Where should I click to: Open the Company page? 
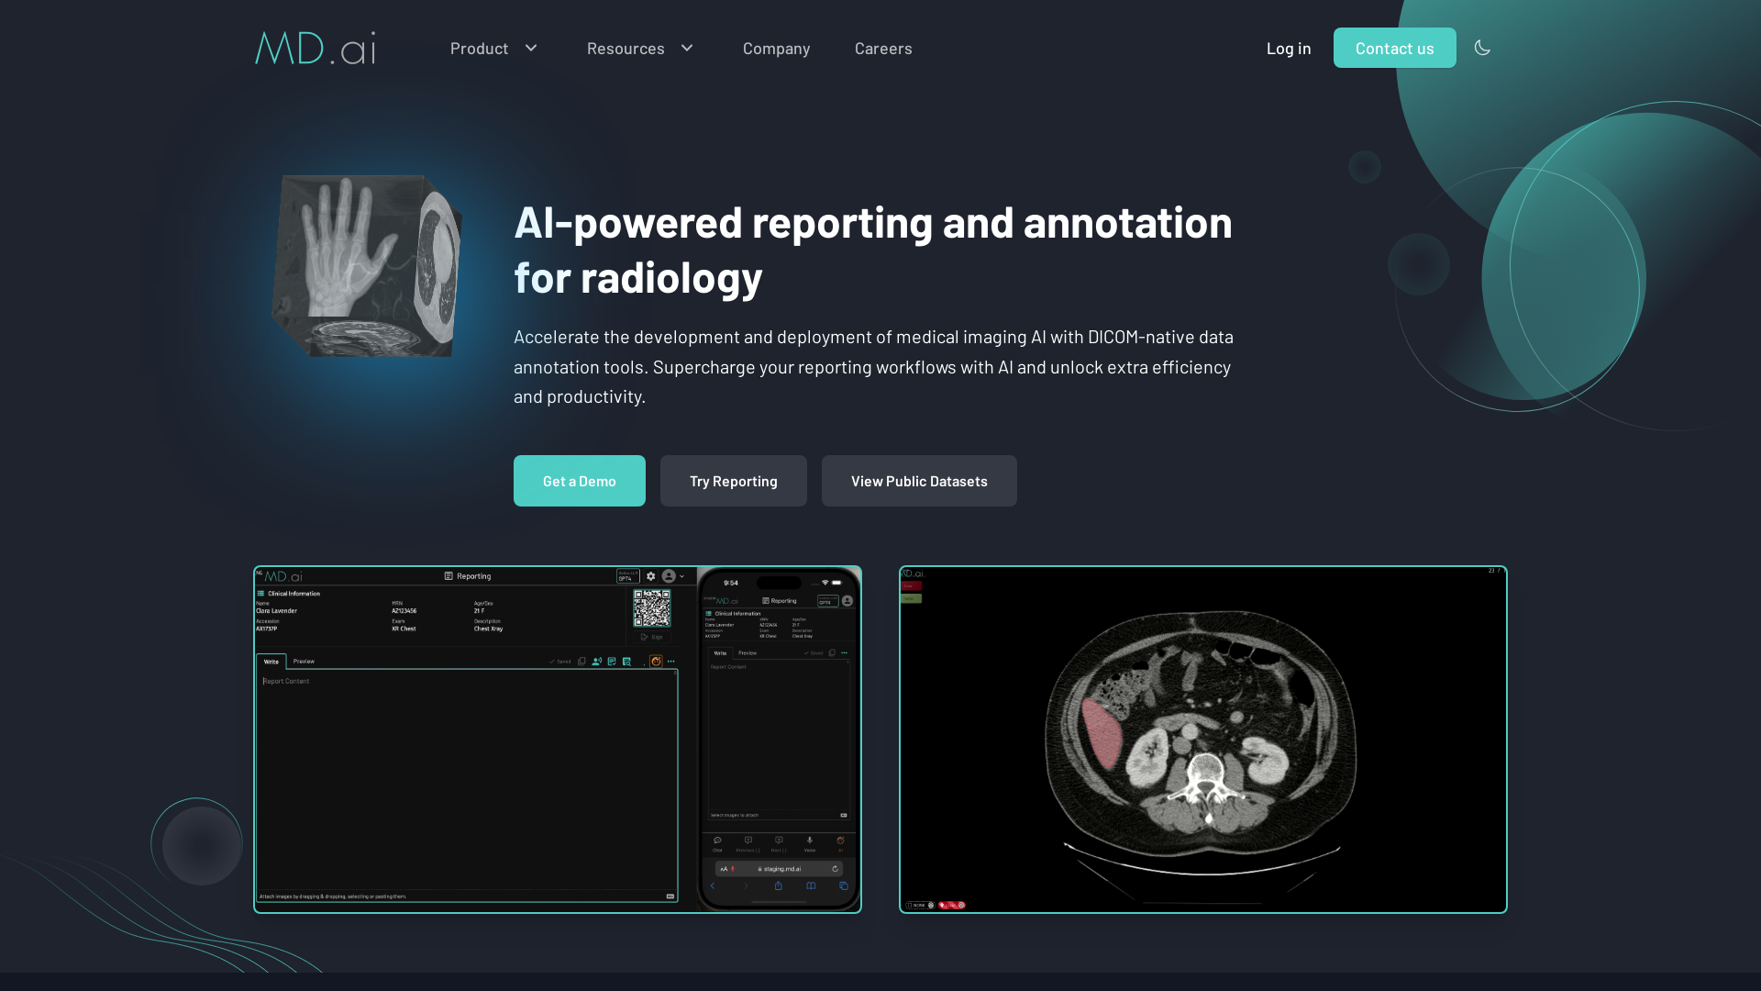pyautogui.click(x=776, y=48)
